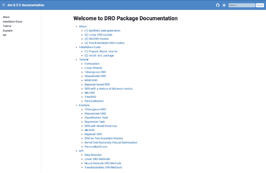
Task: Open Tutorial from the left sidebar
Action: coord(7,26)
